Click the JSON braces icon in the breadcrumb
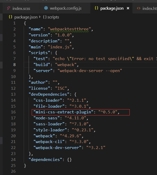 pyautogui.click(x=10, y=17)
